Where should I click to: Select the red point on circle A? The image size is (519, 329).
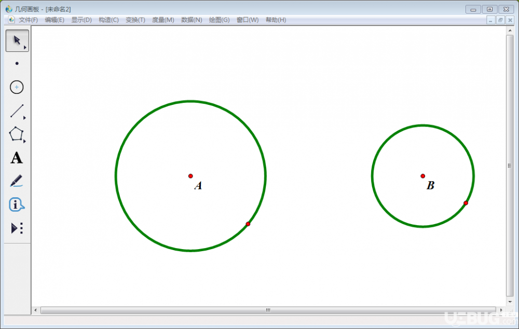[248, 224]
